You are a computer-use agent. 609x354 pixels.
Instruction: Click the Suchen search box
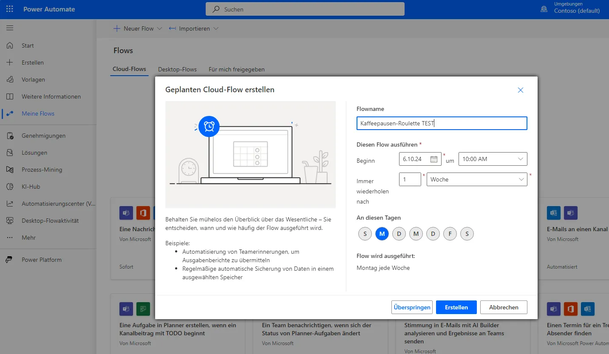point(305,9)
